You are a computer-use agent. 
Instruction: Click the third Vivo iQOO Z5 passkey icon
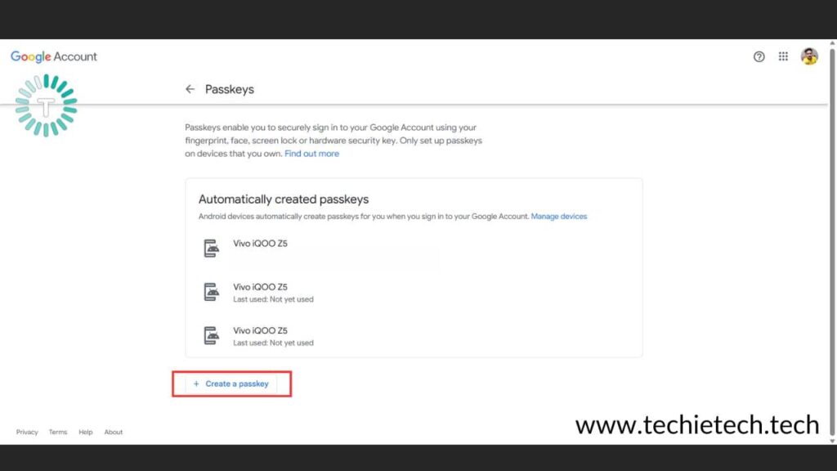click(211, 336)
